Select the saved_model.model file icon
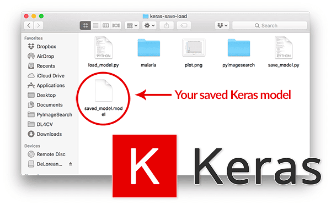This screenshot has height=205, width=331. click(104, 91)
